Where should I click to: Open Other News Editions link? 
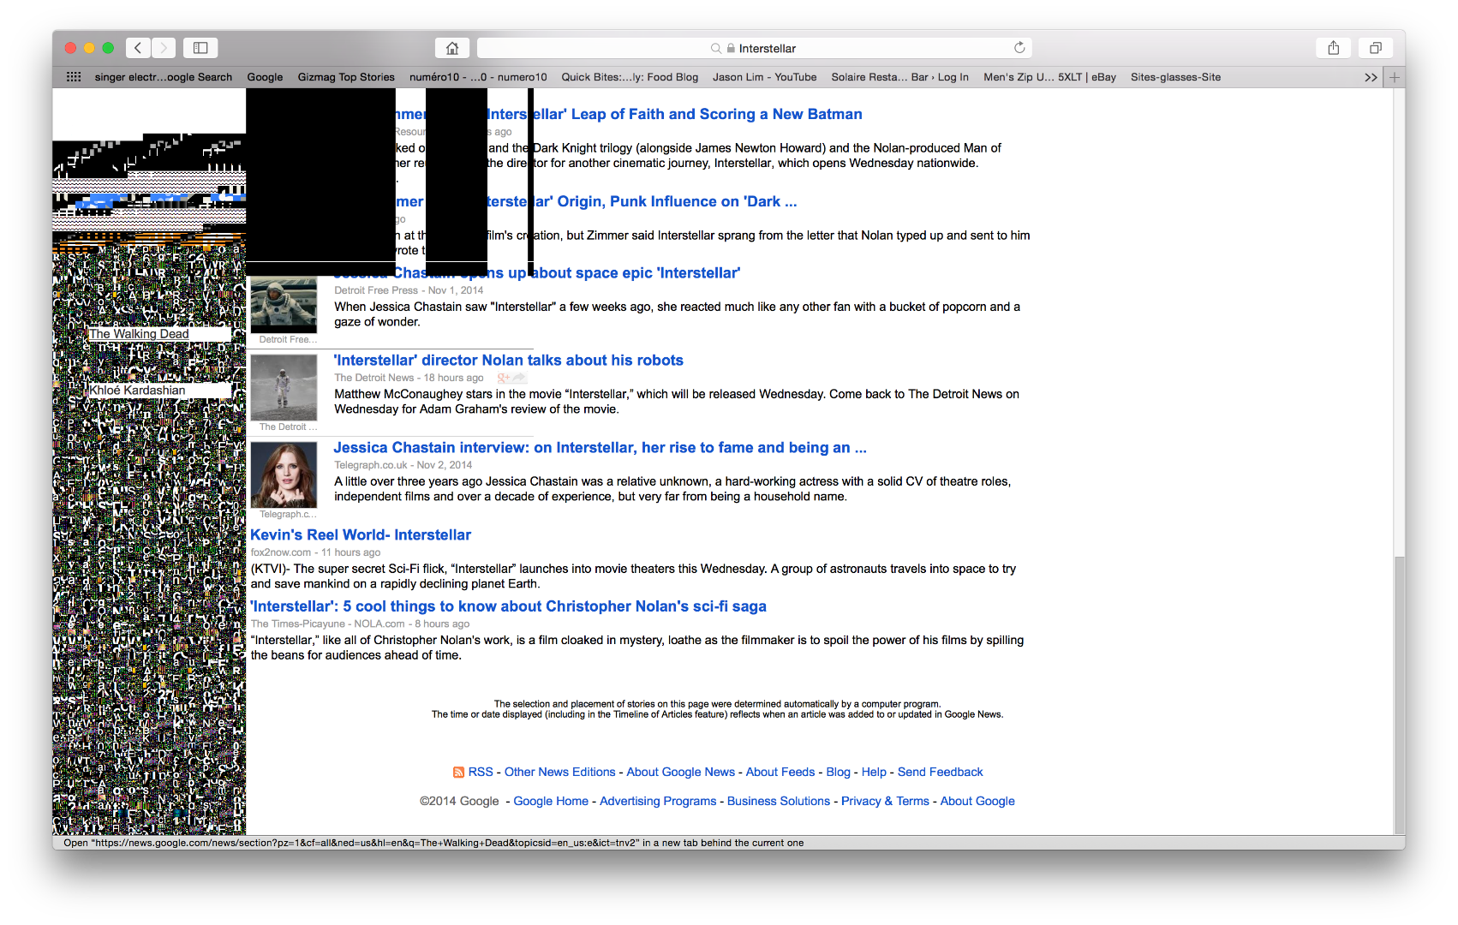pyautogui.click(x=560, y=773)
